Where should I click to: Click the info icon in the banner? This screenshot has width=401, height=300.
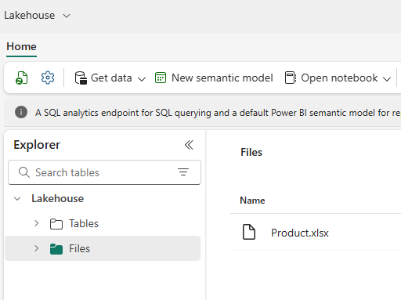click(x=21, y=112)
